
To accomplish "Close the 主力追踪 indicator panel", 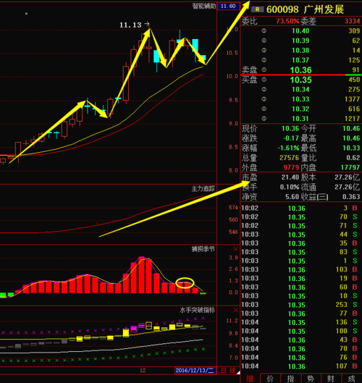I will (236, 189).
